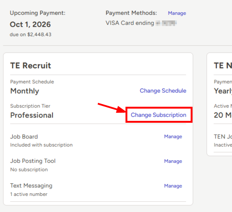Manage the Job Posting Tool subscription
This screenshot has height=212, width=232.
tap(173, 161)
